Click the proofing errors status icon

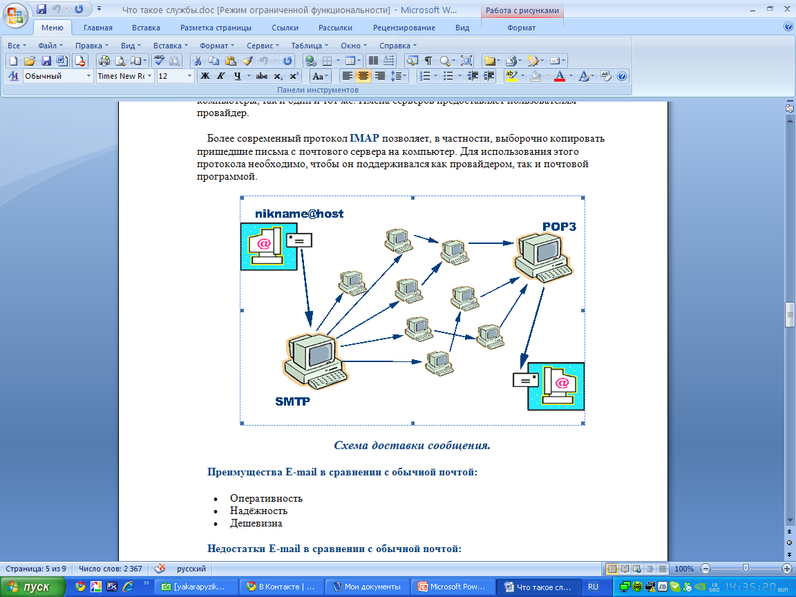click(160, 569)
